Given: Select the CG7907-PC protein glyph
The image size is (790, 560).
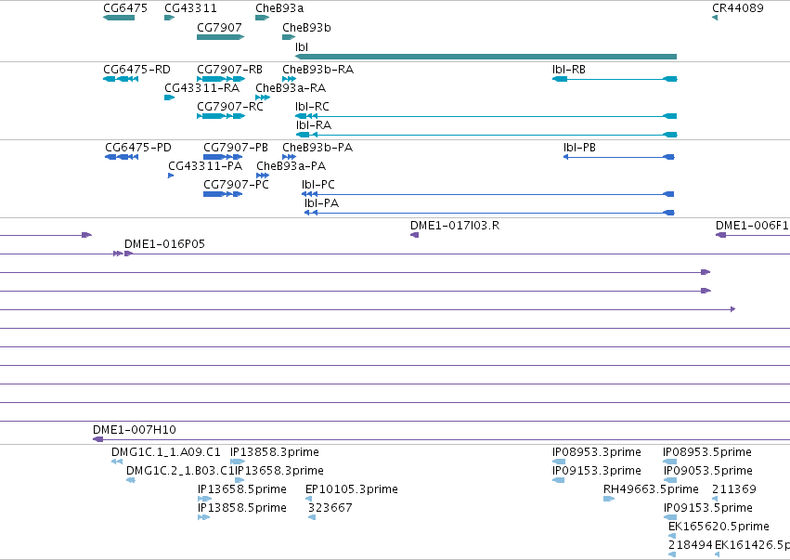Looking at the screenshot, I should coord(223,194).
